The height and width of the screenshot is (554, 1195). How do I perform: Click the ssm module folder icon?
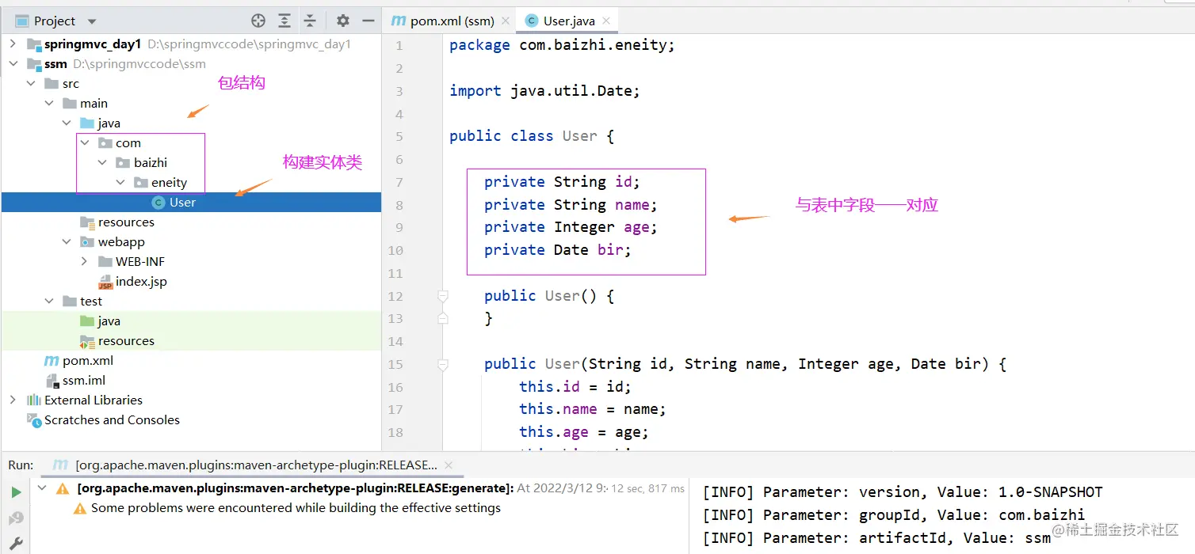[34, 64]
